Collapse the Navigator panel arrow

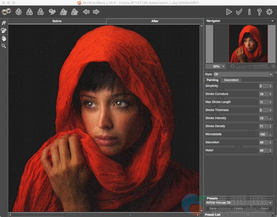pos(272,21)
